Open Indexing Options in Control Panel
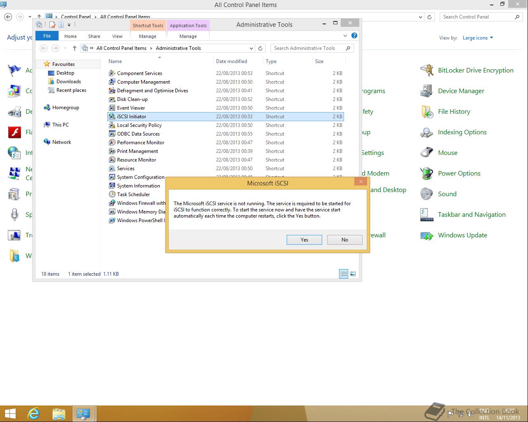 (x=462, y=132)
